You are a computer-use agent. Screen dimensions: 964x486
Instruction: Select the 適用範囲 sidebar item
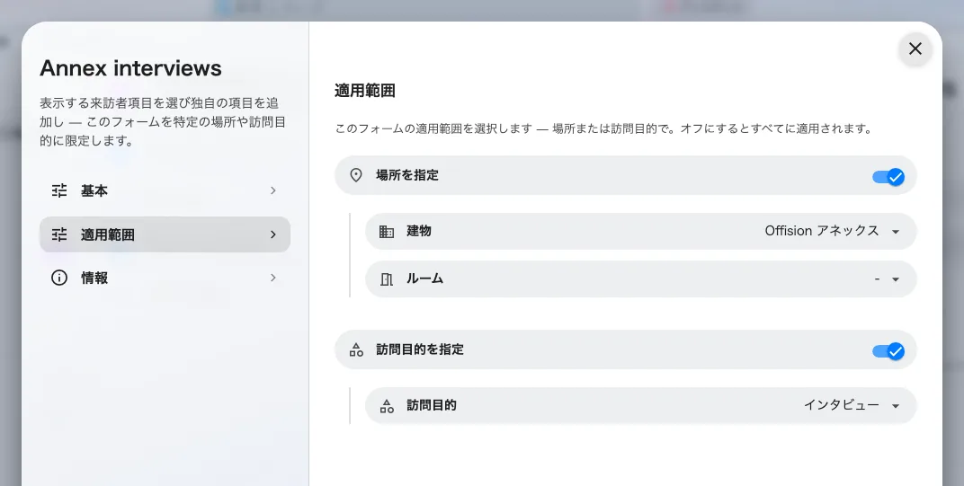[x=165, y=234]
